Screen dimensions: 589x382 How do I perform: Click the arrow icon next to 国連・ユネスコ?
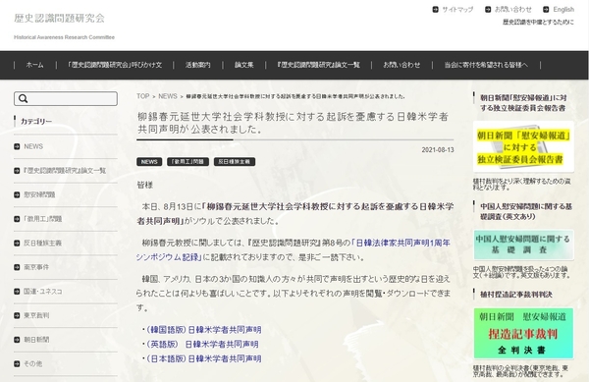click(17, 291)
